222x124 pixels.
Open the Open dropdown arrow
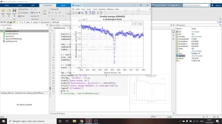pos(9,16)
